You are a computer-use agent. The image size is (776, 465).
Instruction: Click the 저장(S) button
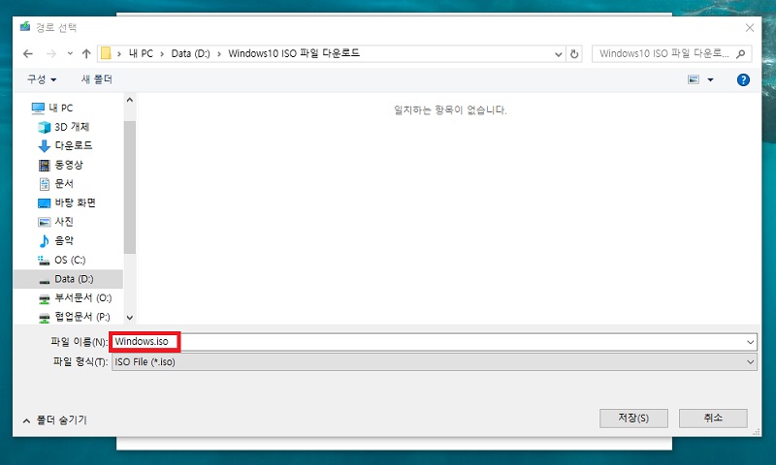633,418
